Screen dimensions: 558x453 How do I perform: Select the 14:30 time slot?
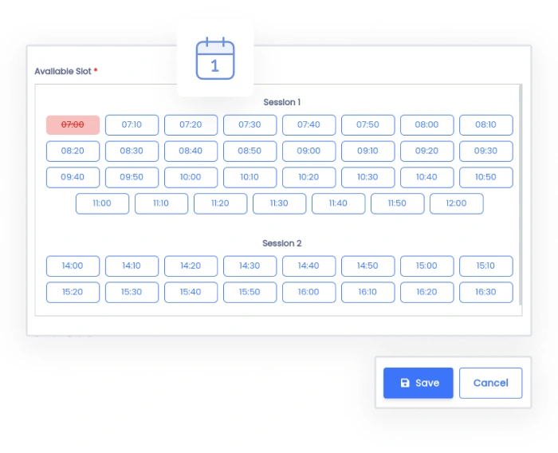(x=250, y=266)
